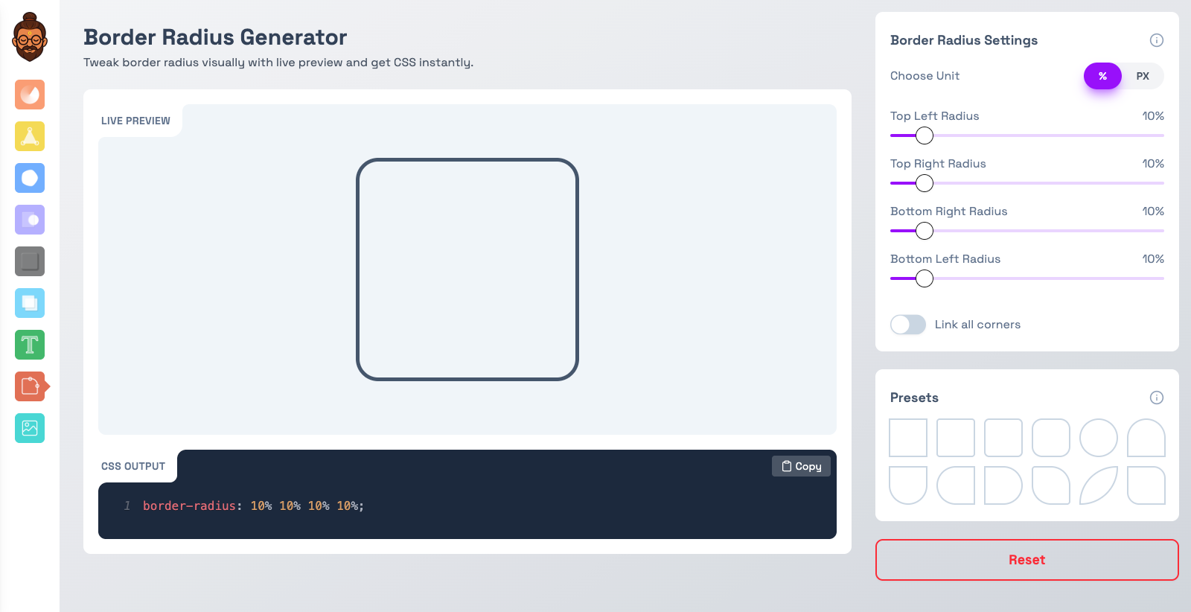
Task: Apply the second preset in the first row
Action: (956, 438)
